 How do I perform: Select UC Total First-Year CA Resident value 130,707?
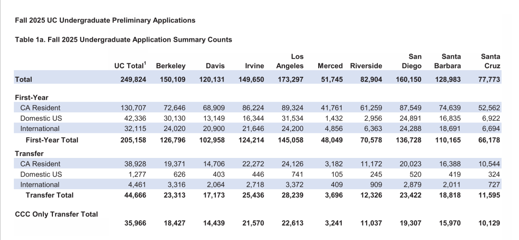point(133,108)
